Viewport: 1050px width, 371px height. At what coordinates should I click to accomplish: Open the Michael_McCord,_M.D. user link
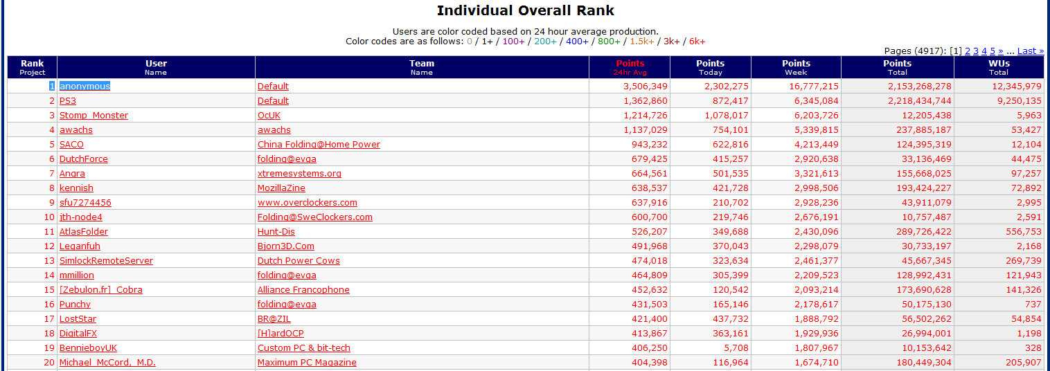click(x=107, y=363)
